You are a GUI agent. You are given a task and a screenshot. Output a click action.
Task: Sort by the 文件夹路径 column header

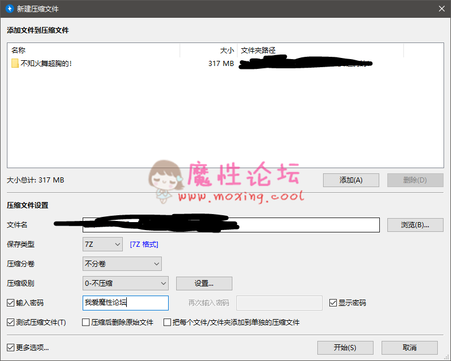pos(320,51)
